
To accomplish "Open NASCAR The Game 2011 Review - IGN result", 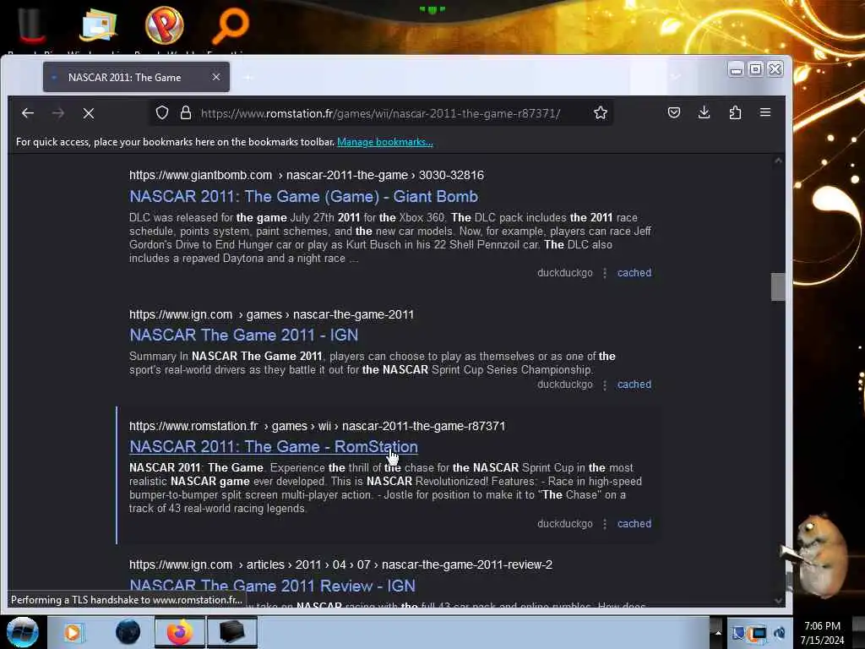I will pos(273,586).
